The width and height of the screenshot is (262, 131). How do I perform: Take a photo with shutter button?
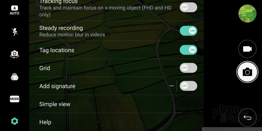click(x=247, y=72)
